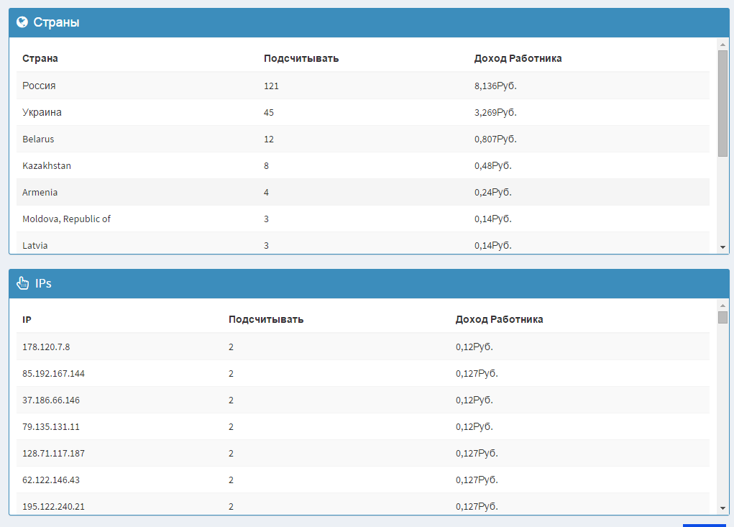734x527 pixels.
Task: Click the countries table scrollbar down arrow
Action: pyautogui.click(x=722, y=247)
